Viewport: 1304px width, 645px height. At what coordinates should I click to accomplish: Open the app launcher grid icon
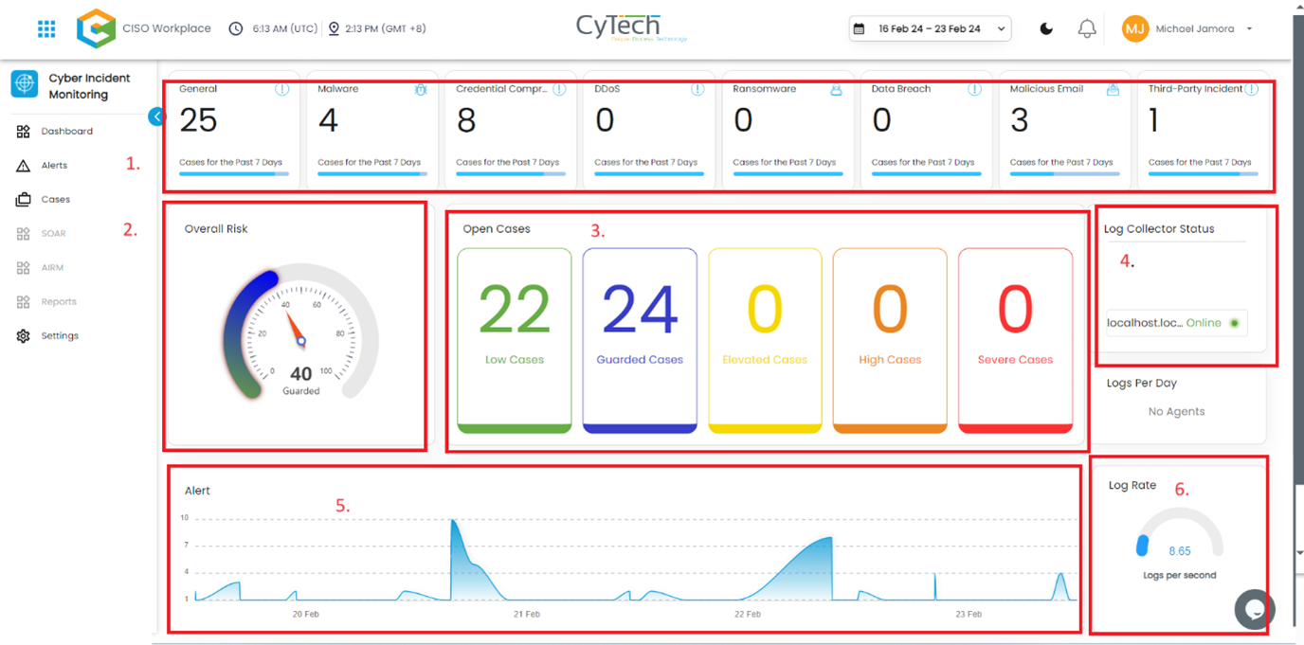coord(46,28)
